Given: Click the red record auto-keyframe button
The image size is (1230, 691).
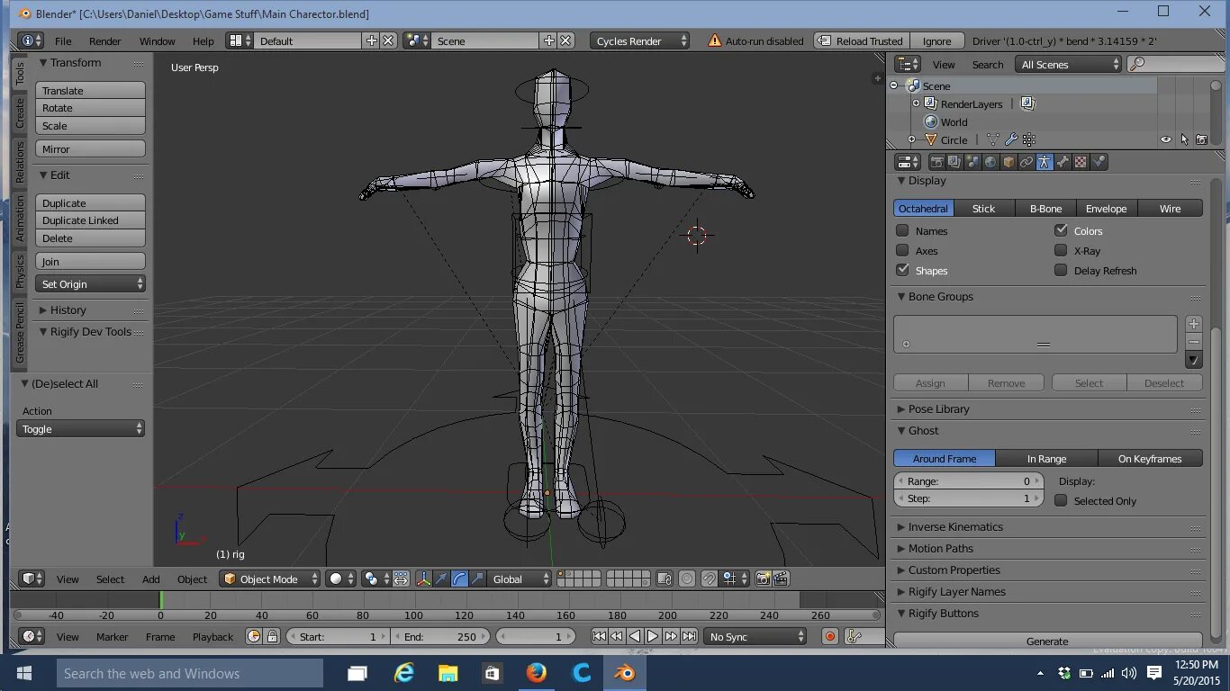Looking at the screenshot, I should (830, 636).
